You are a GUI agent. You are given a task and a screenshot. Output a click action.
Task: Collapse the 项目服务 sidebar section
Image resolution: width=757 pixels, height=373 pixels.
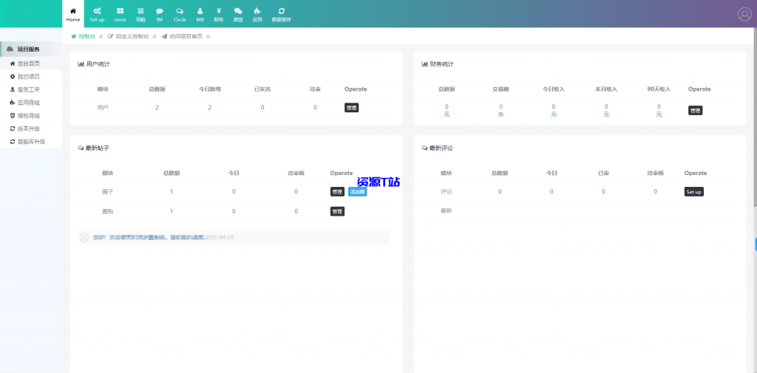(x=28, y=49)
